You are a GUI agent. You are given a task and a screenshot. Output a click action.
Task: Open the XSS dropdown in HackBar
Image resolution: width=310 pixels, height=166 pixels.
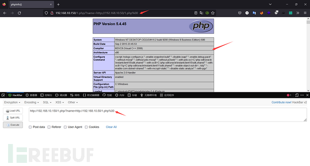point(59,102)
